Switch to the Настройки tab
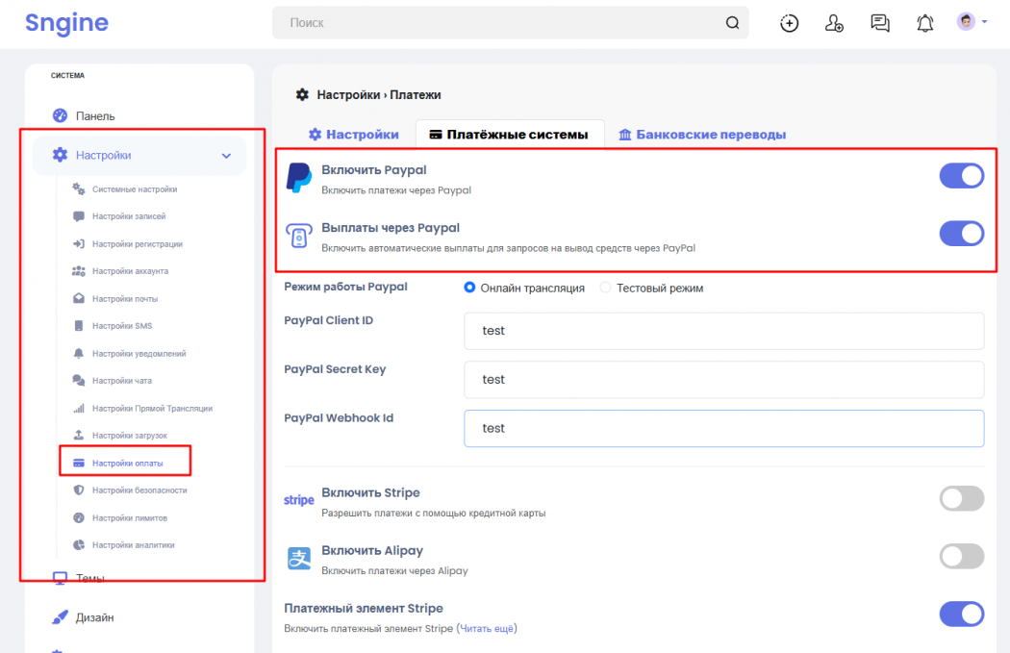 tap(353, 135)
